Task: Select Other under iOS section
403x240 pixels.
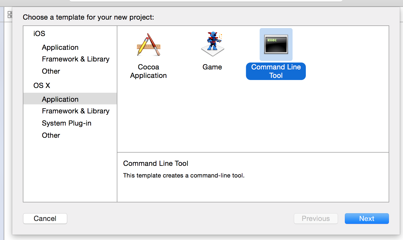Action: [51, 71]
